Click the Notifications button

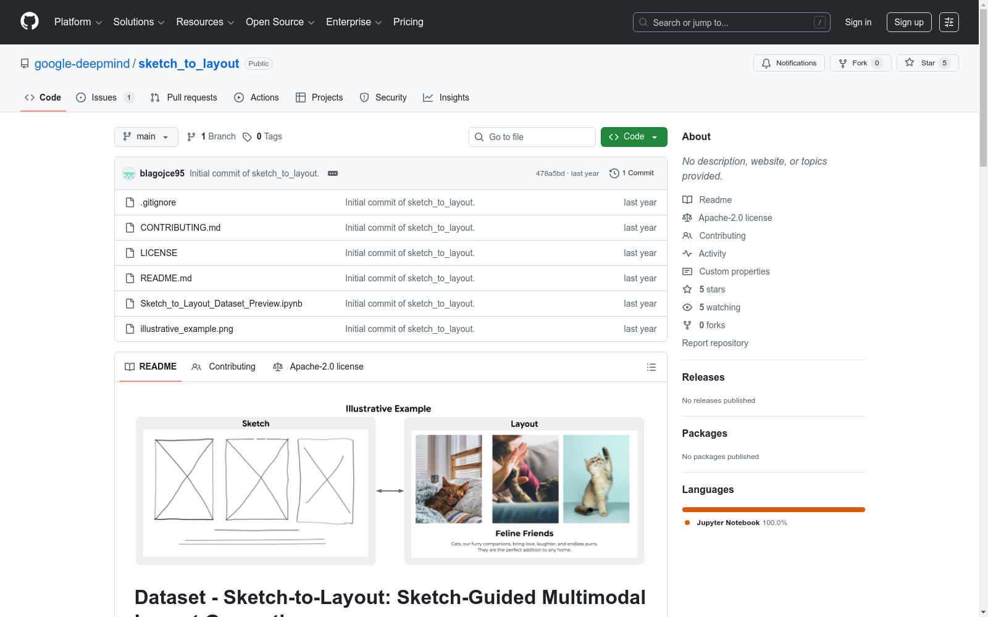pos(789,63)
